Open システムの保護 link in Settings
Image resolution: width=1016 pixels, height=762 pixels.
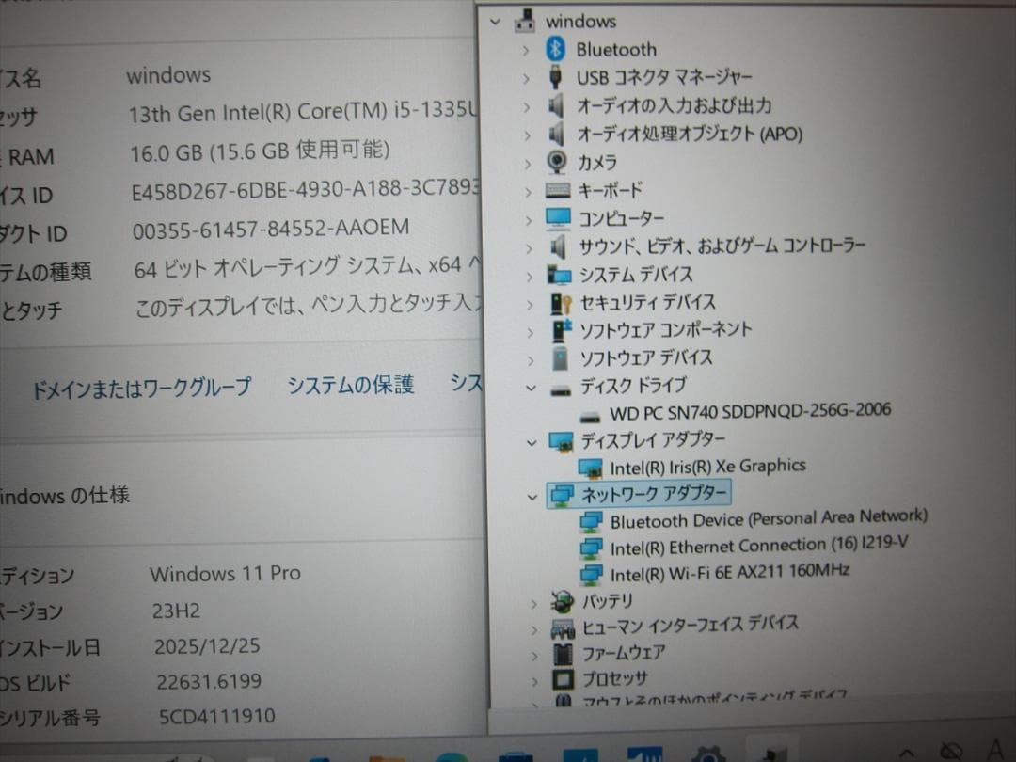(351, 385)
